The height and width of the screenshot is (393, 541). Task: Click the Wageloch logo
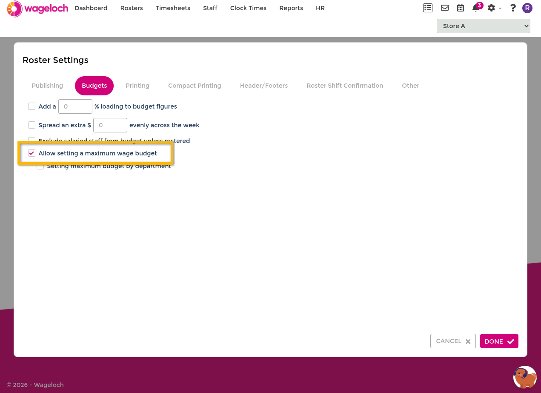click(37, 9)
